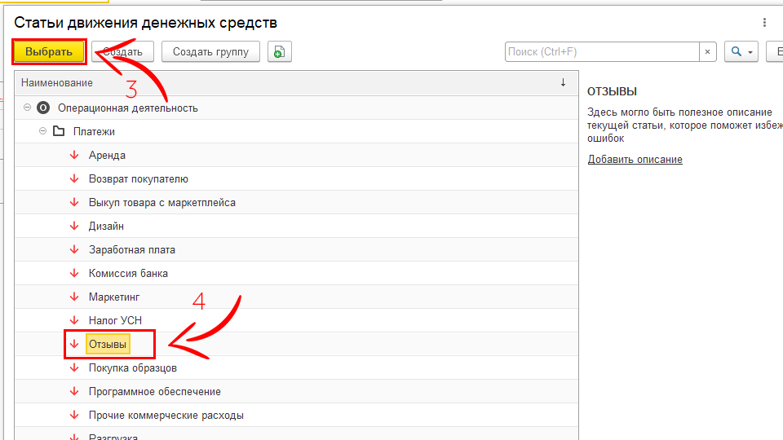Screen dimensions: 783x440
Task: Focus the Поиск (Ctrl+F) search field
Action: 602,52
